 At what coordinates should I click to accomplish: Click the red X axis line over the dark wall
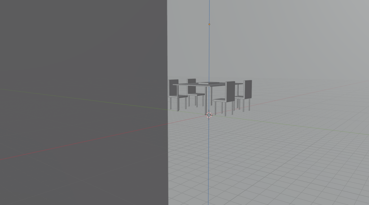point(72,143)
